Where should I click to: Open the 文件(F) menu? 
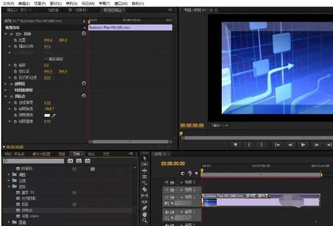8,3
